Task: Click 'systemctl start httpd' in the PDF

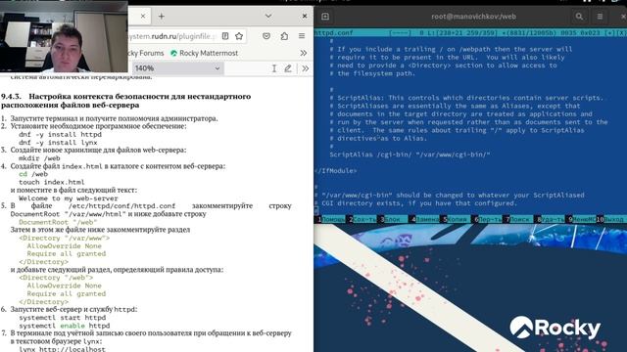Action: (63, 318)
